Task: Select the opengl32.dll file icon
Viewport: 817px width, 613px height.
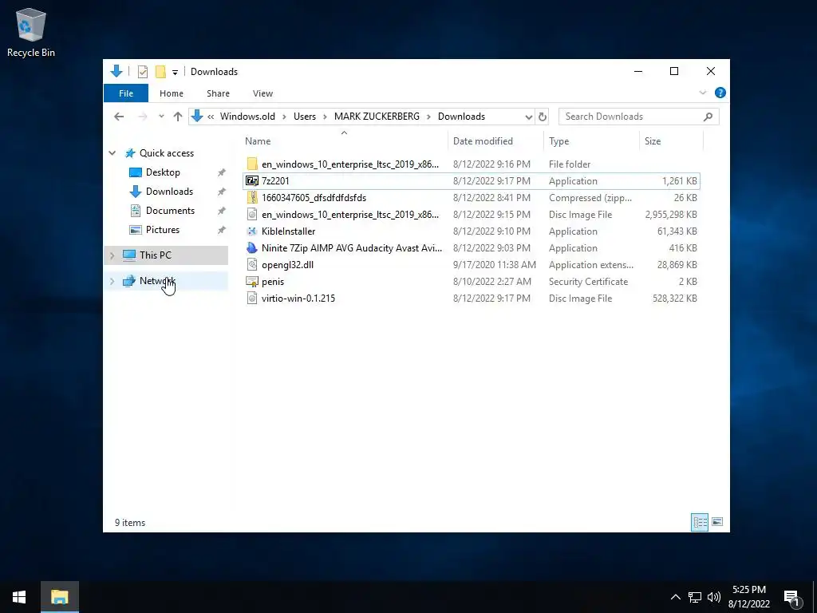Action: click(252, 265)
